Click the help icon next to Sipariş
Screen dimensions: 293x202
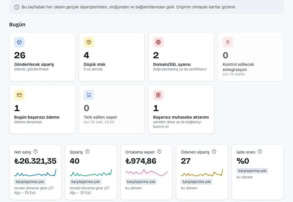coord(87,152)
